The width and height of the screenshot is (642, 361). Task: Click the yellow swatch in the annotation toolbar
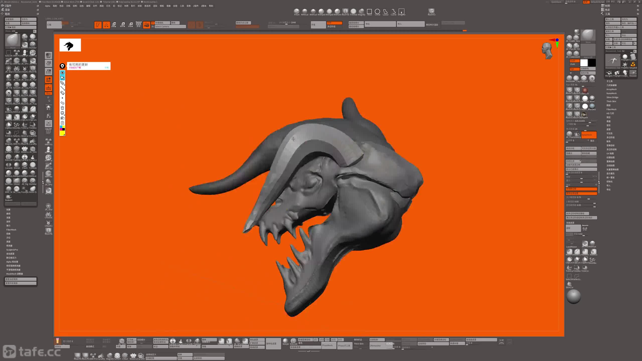[62, 133]
